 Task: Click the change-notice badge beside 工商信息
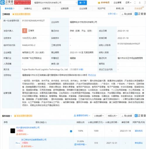coord(21,14)
